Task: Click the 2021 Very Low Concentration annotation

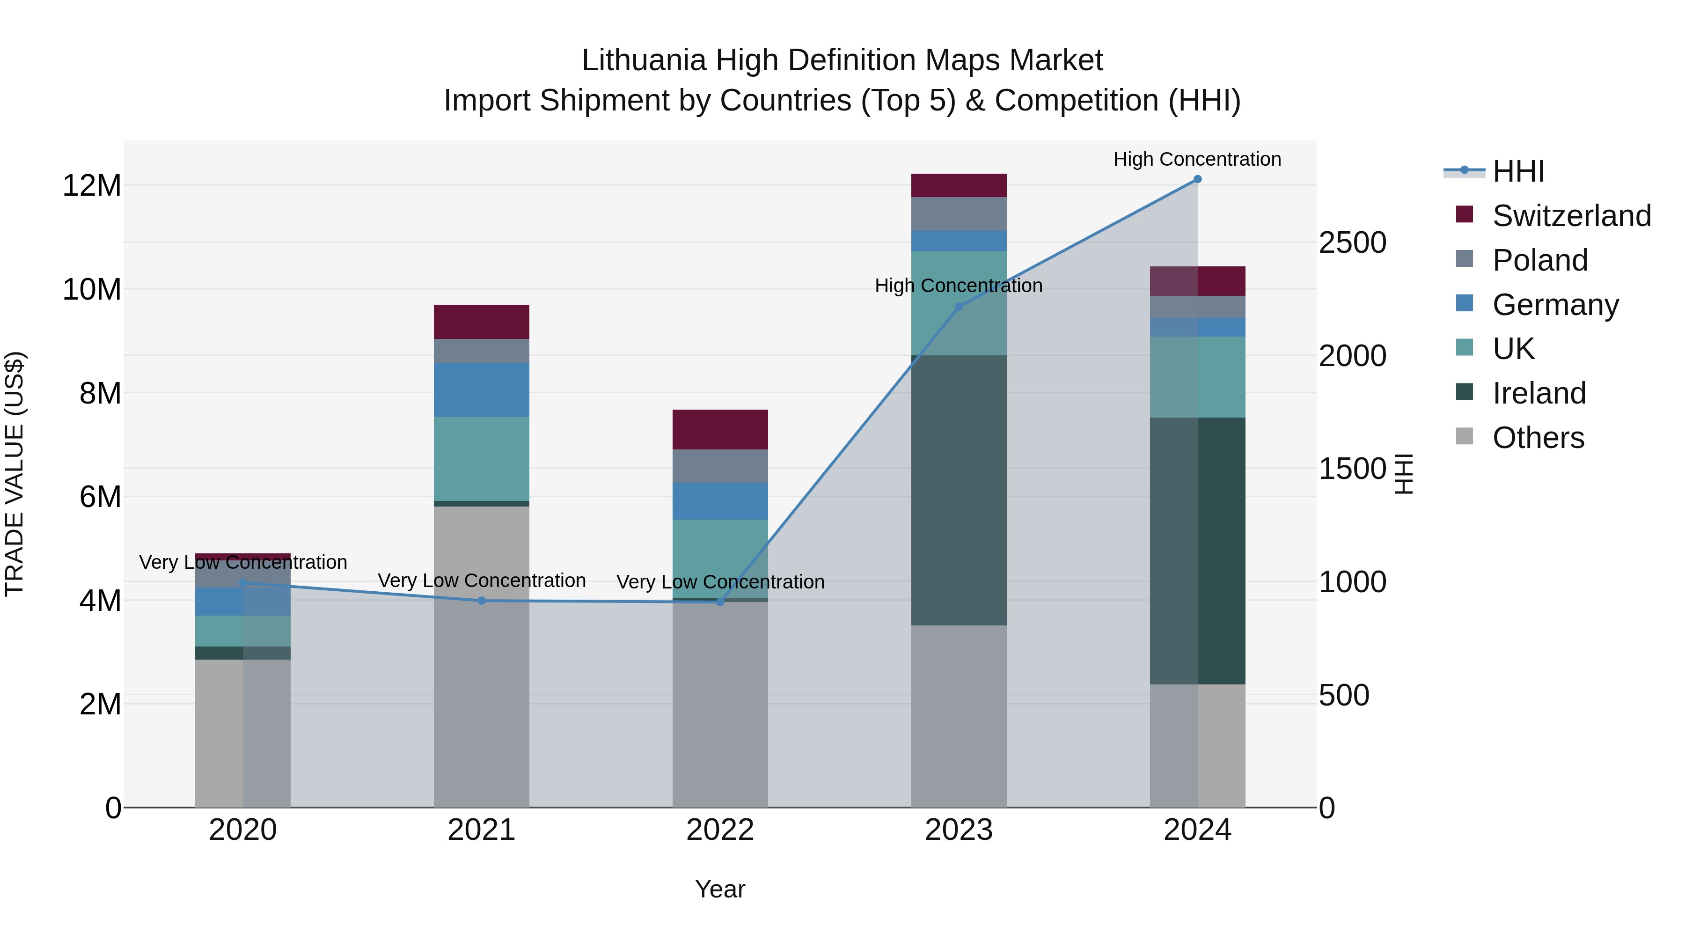Action: coord(482,581)
